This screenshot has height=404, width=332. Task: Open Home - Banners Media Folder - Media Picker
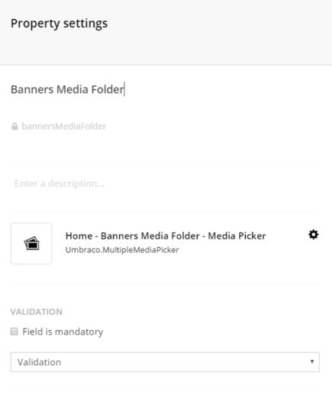click(166, 236)
